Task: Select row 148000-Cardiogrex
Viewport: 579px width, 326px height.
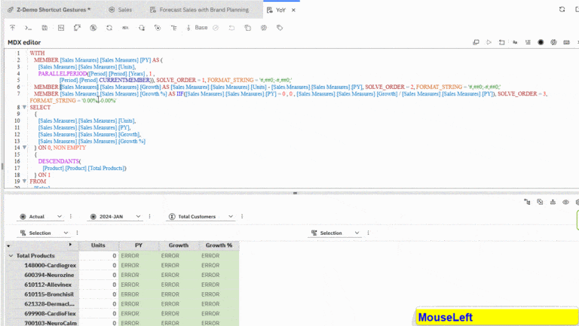Action: (42, 266)
